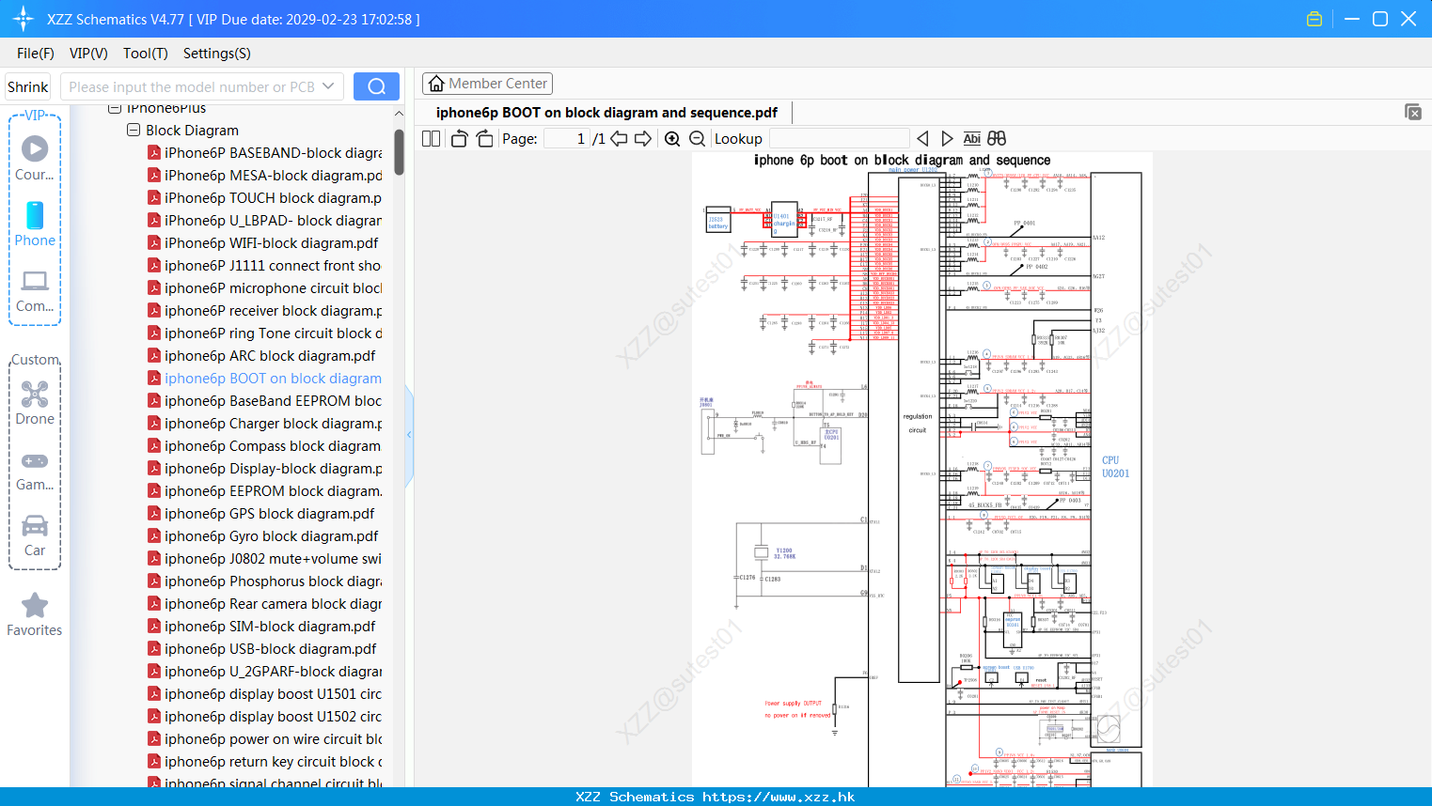Open Member Center
Screen dimensions: 1432x806
[487, 84]
